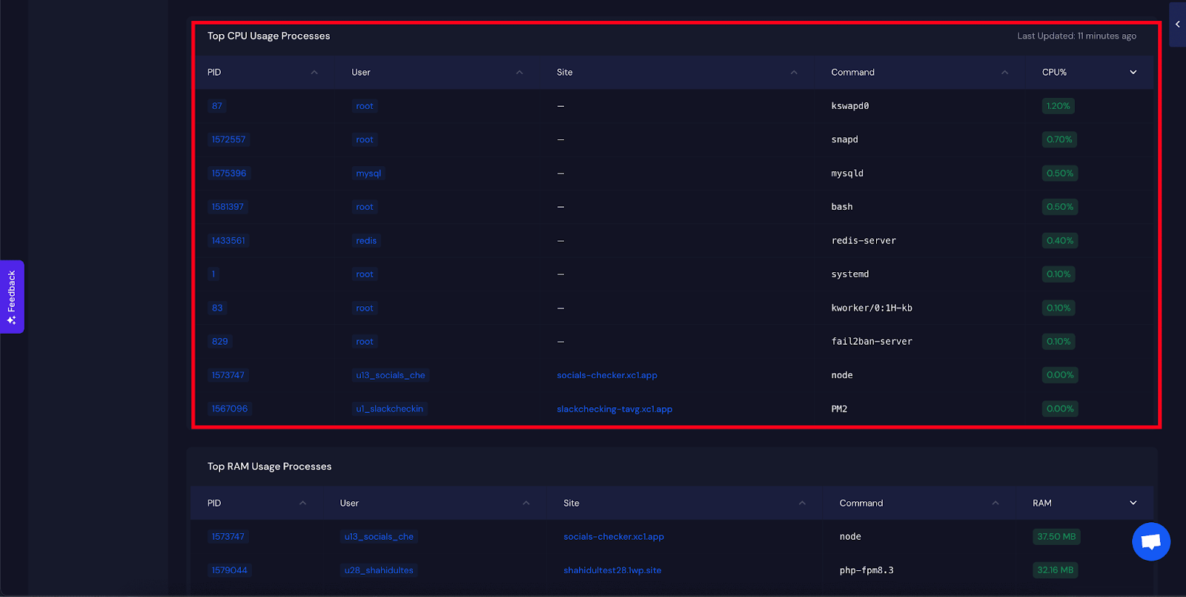The width and height of the screenshot is (1186, 597).
Task: Open slackchecking-tavg.xc1.app site link
Action: click(x=614, y=409)
